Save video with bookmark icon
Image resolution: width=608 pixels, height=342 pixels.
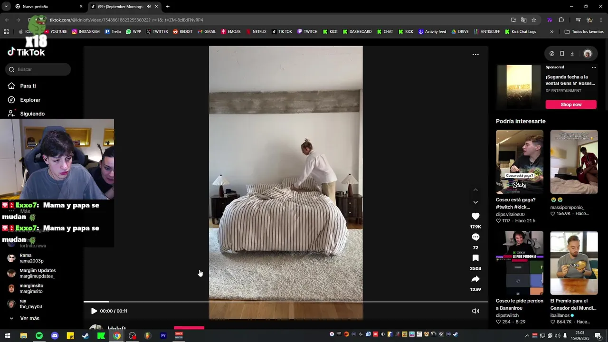(x=475, y=258)
